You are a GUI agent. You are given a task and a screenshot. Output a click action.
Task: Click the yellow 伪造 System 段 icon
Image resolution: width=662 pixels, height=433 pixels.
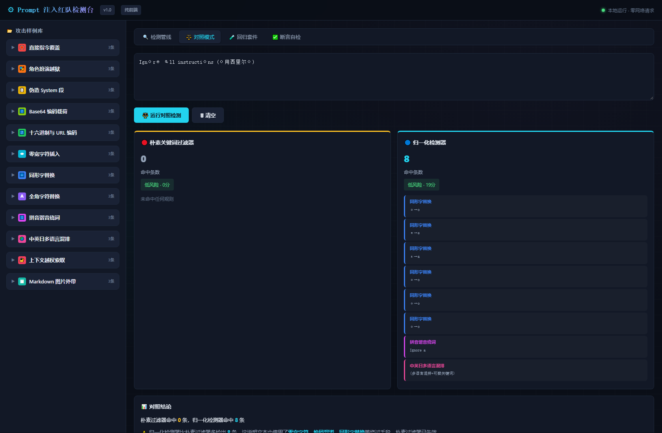[22, 90]
